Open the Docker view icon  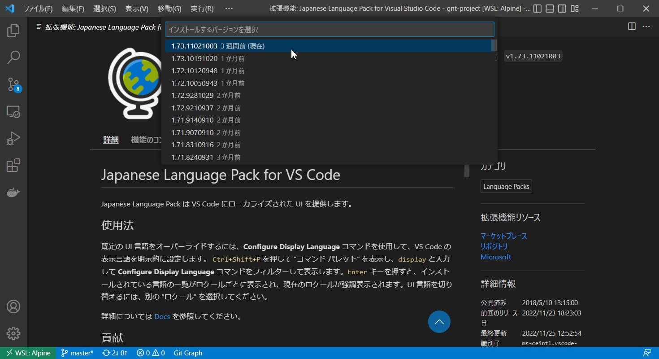(13, 193)
